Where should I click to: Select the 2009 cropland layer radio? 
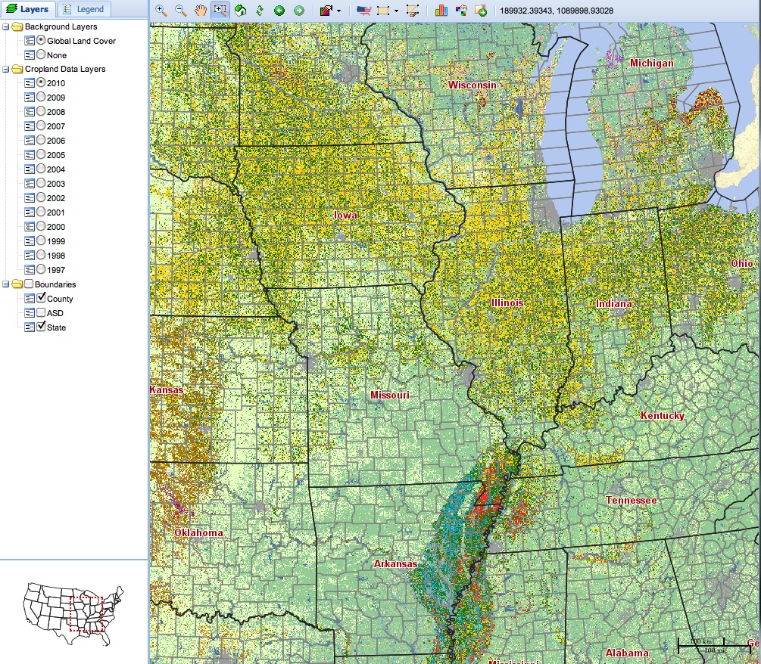click(x=41, y=97)
